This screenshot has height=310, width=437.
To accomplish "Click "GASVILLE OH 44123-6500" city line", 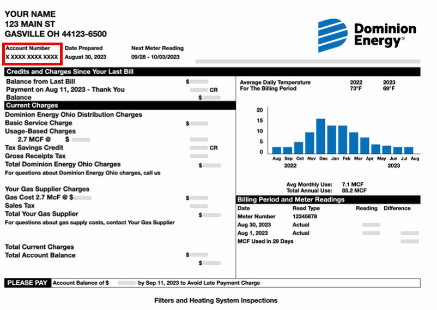I will (x=56, y=34).
